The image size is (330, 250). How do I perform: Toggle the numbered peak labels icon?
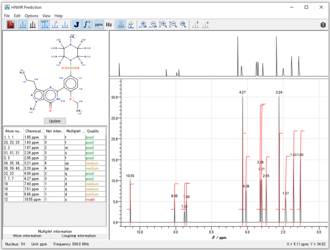pos(55,25)
